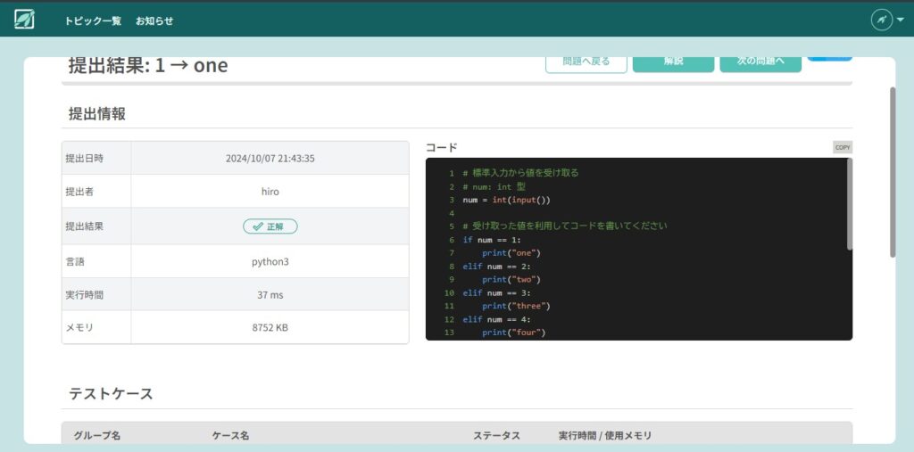Click the 正解 result badge

(x=270, y=226)
